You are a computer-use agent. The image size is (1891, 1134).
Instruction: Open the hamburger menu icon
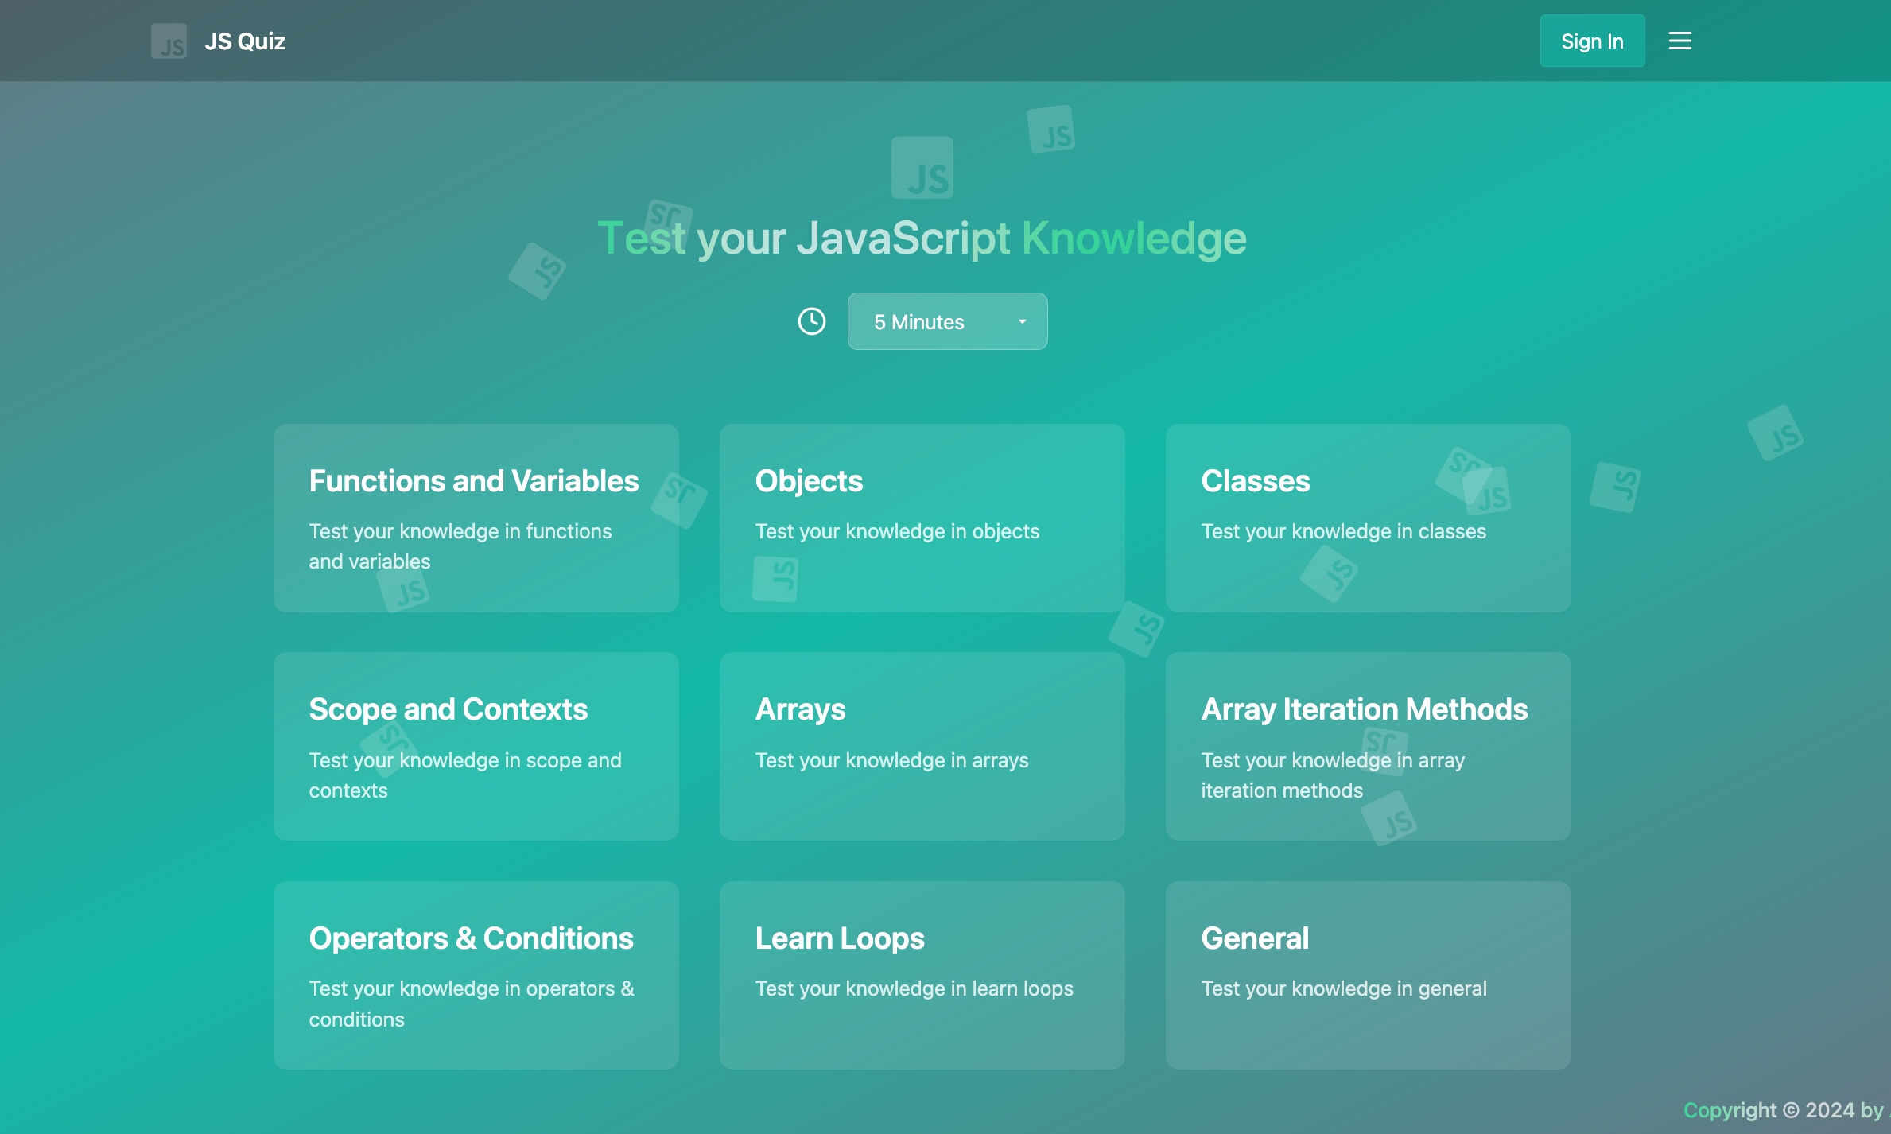(1679, 41)
